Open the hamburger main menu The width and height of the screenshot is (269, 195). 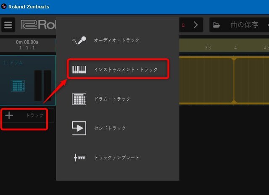point(8,25)
